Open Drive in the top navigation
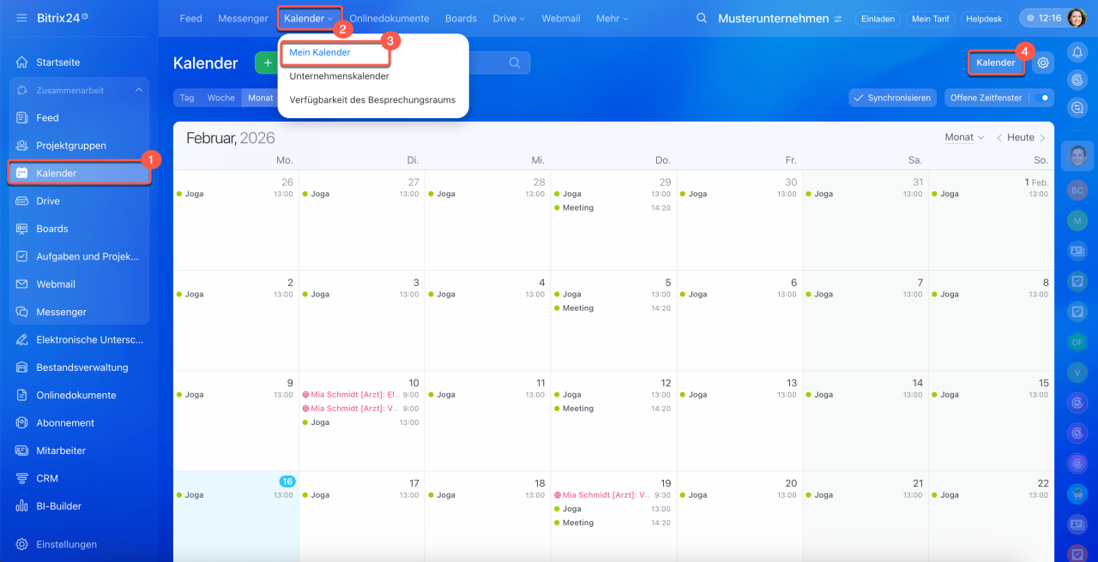 (x=510, y=18)
